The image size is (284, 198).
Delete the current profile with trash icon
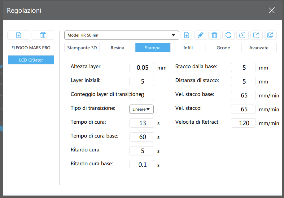pyautogui.click(x=214, y=35)
